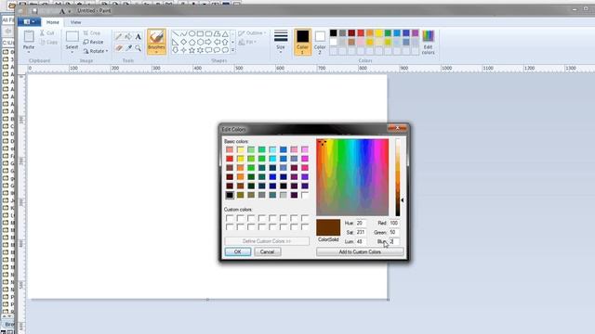Choose the Triangle shape in gallery

[225, 33]
